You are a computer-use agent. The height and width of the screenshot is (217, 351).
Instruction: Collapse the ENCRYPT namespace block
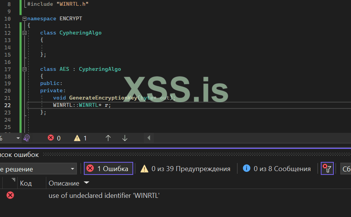24,18
